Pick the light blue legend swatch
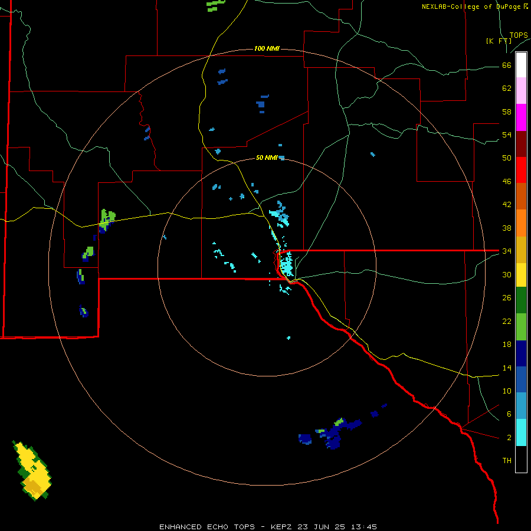The image size is (531, 531). click(x=521, y=406)
